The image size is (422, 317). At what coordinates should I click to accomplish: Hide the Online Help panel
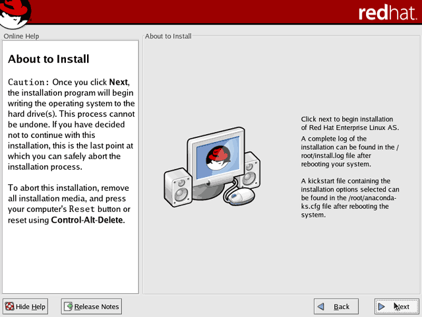click(x=25, y=306)
